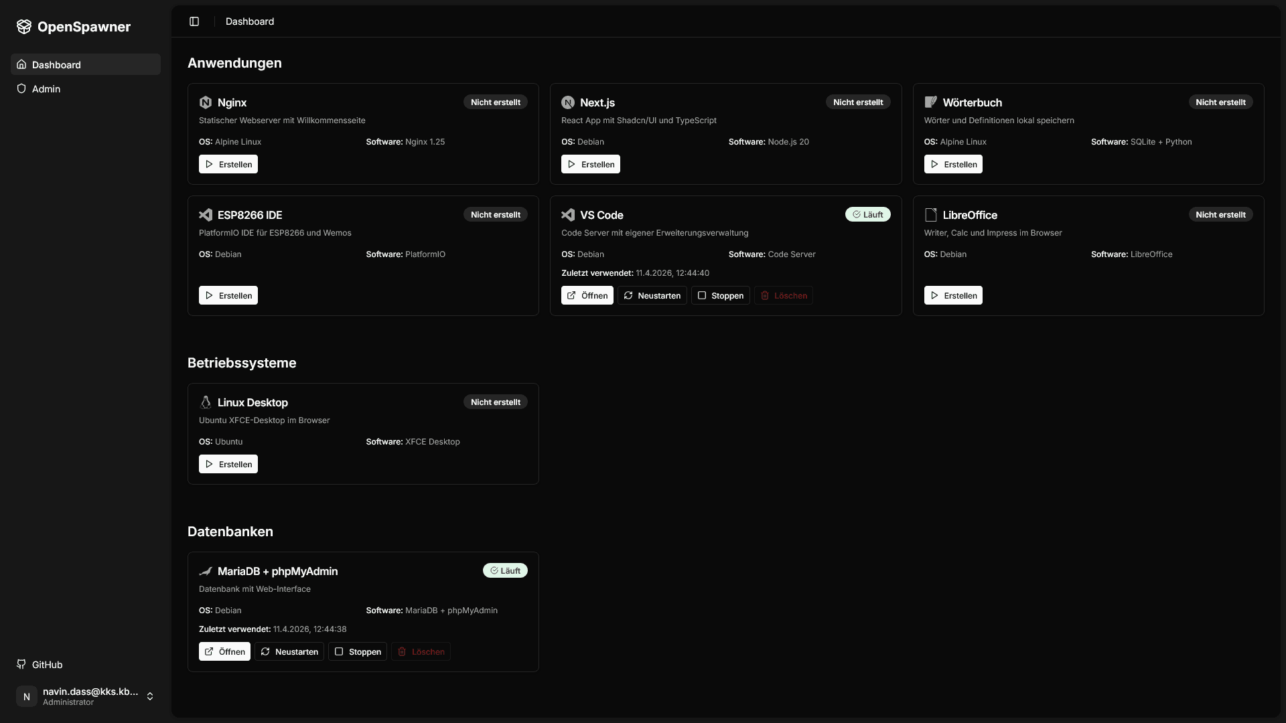Click Nicht erstellt badge on LibreOffice card
The image size is (1286, 723).
(x=1220, y=214)
